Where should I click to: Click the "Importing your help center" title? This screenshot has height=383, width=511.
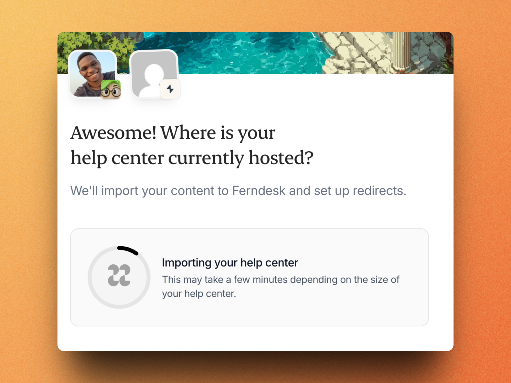coord(230,263)
